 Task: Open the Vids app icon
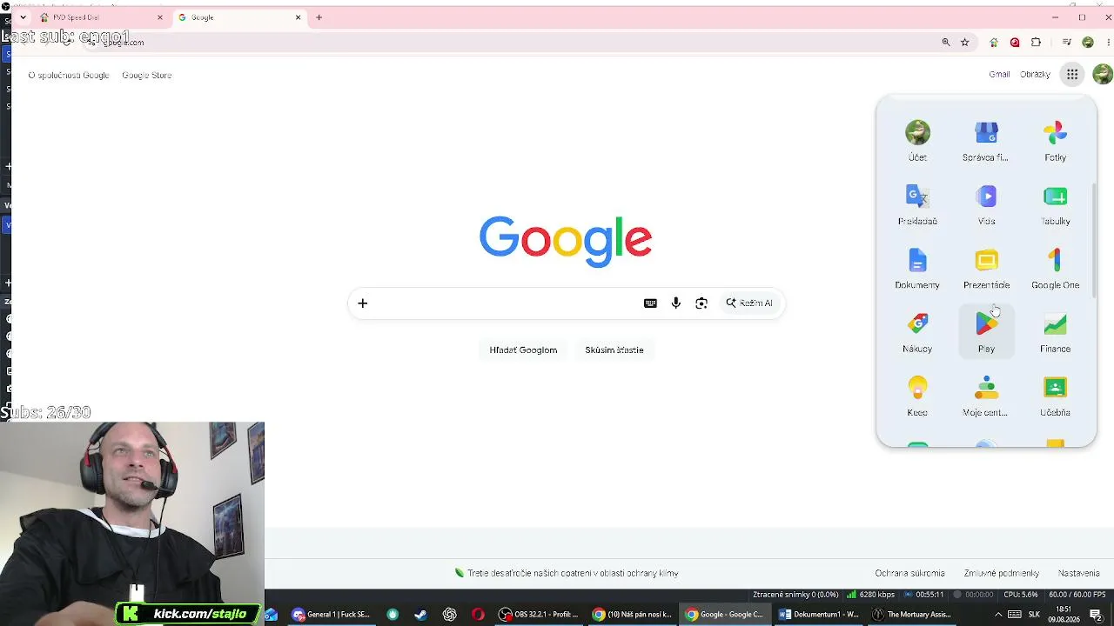point(986,204)
